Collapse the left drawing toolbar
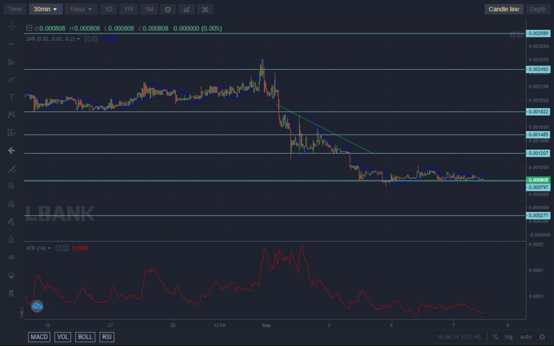 pyautogui.click(x=22, y=312)
